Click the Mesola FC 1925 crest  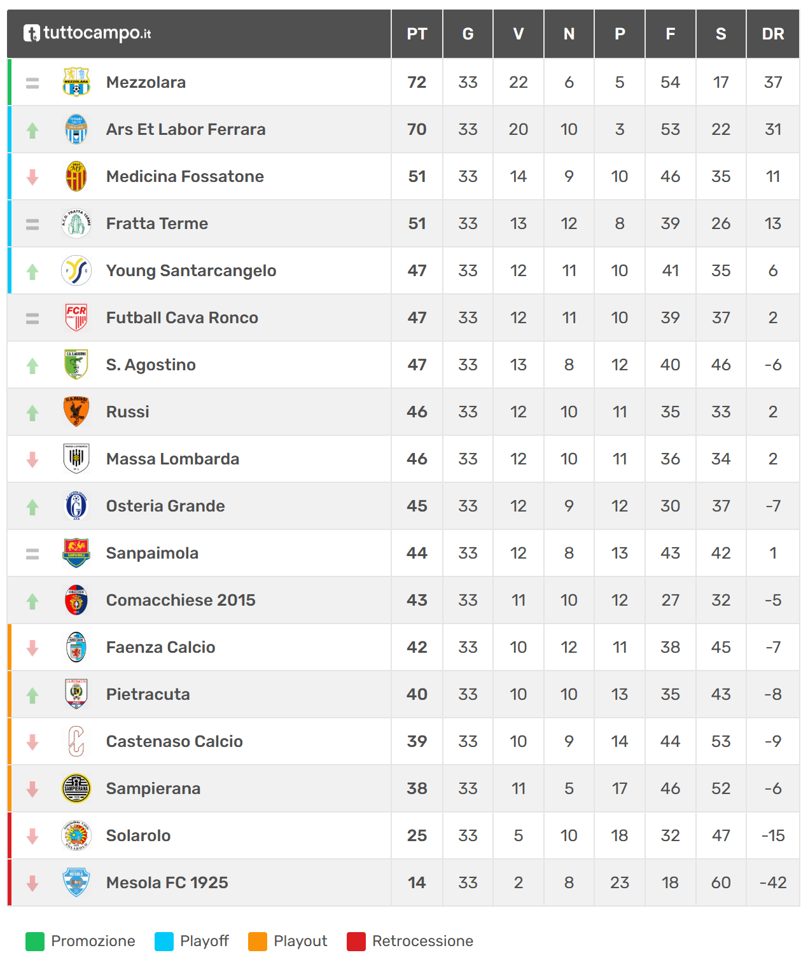(76, 882)
